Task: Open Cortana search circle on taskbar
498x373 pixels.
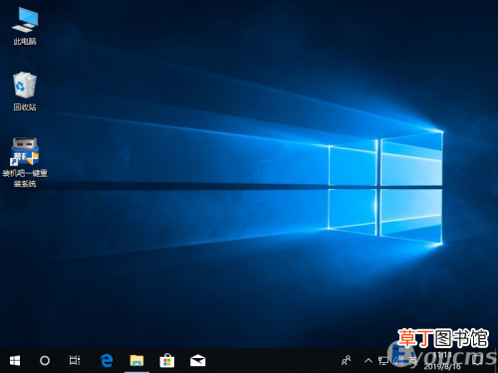Action: point(45,360)
